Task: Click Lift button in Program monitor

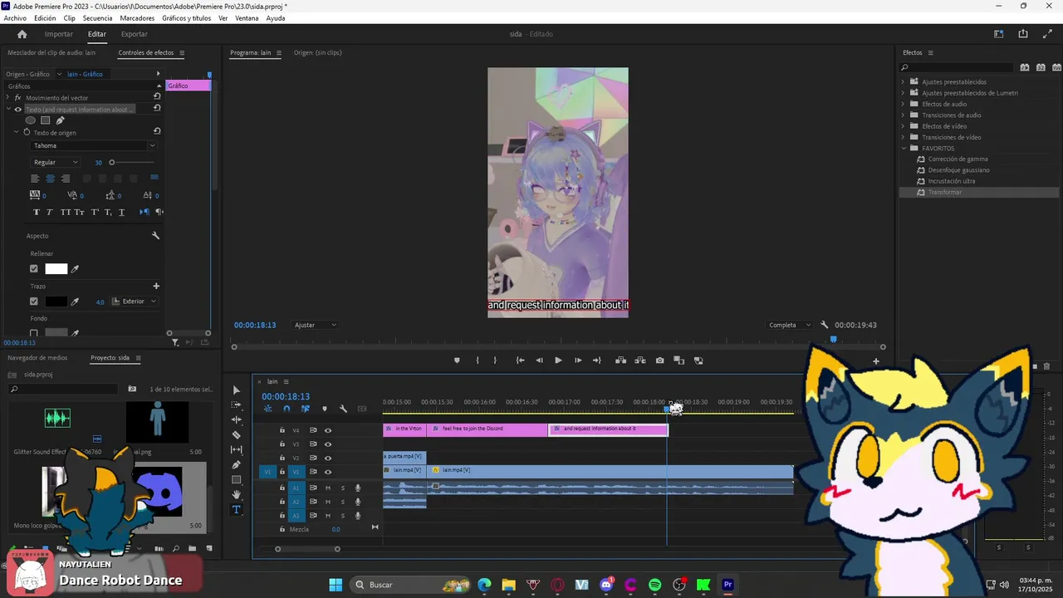Action: click(x=620, y=360)
